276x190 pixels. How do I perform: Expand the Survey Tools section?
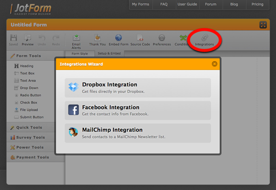pos(31,138)
